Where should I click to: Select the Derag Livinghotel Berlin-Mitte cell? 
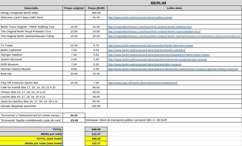tap(31, 13)
